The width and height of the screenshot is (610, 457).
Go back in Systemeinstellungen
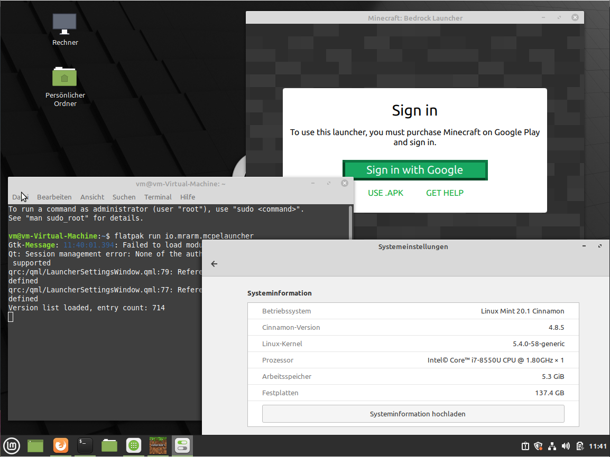point(214,264)
